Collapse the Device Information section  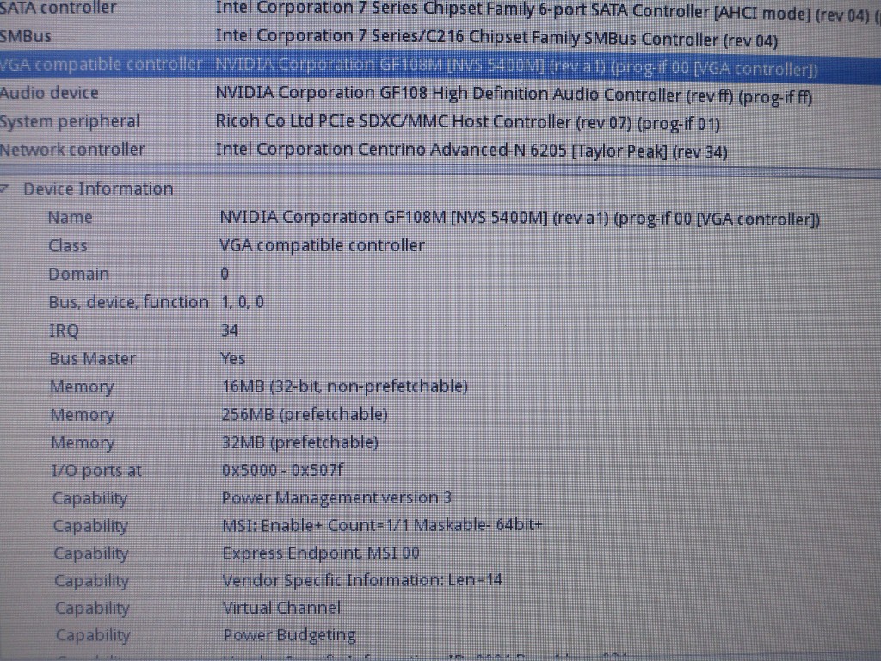point(3,188)
